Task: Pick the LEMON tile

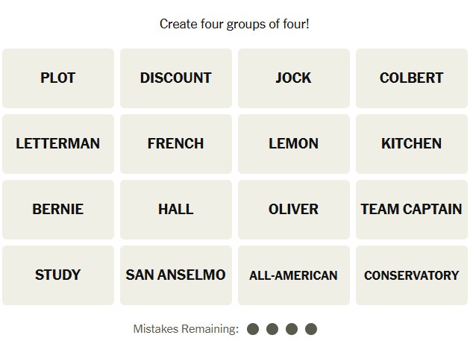Action: pyautogui.click(x=294, y=144)
